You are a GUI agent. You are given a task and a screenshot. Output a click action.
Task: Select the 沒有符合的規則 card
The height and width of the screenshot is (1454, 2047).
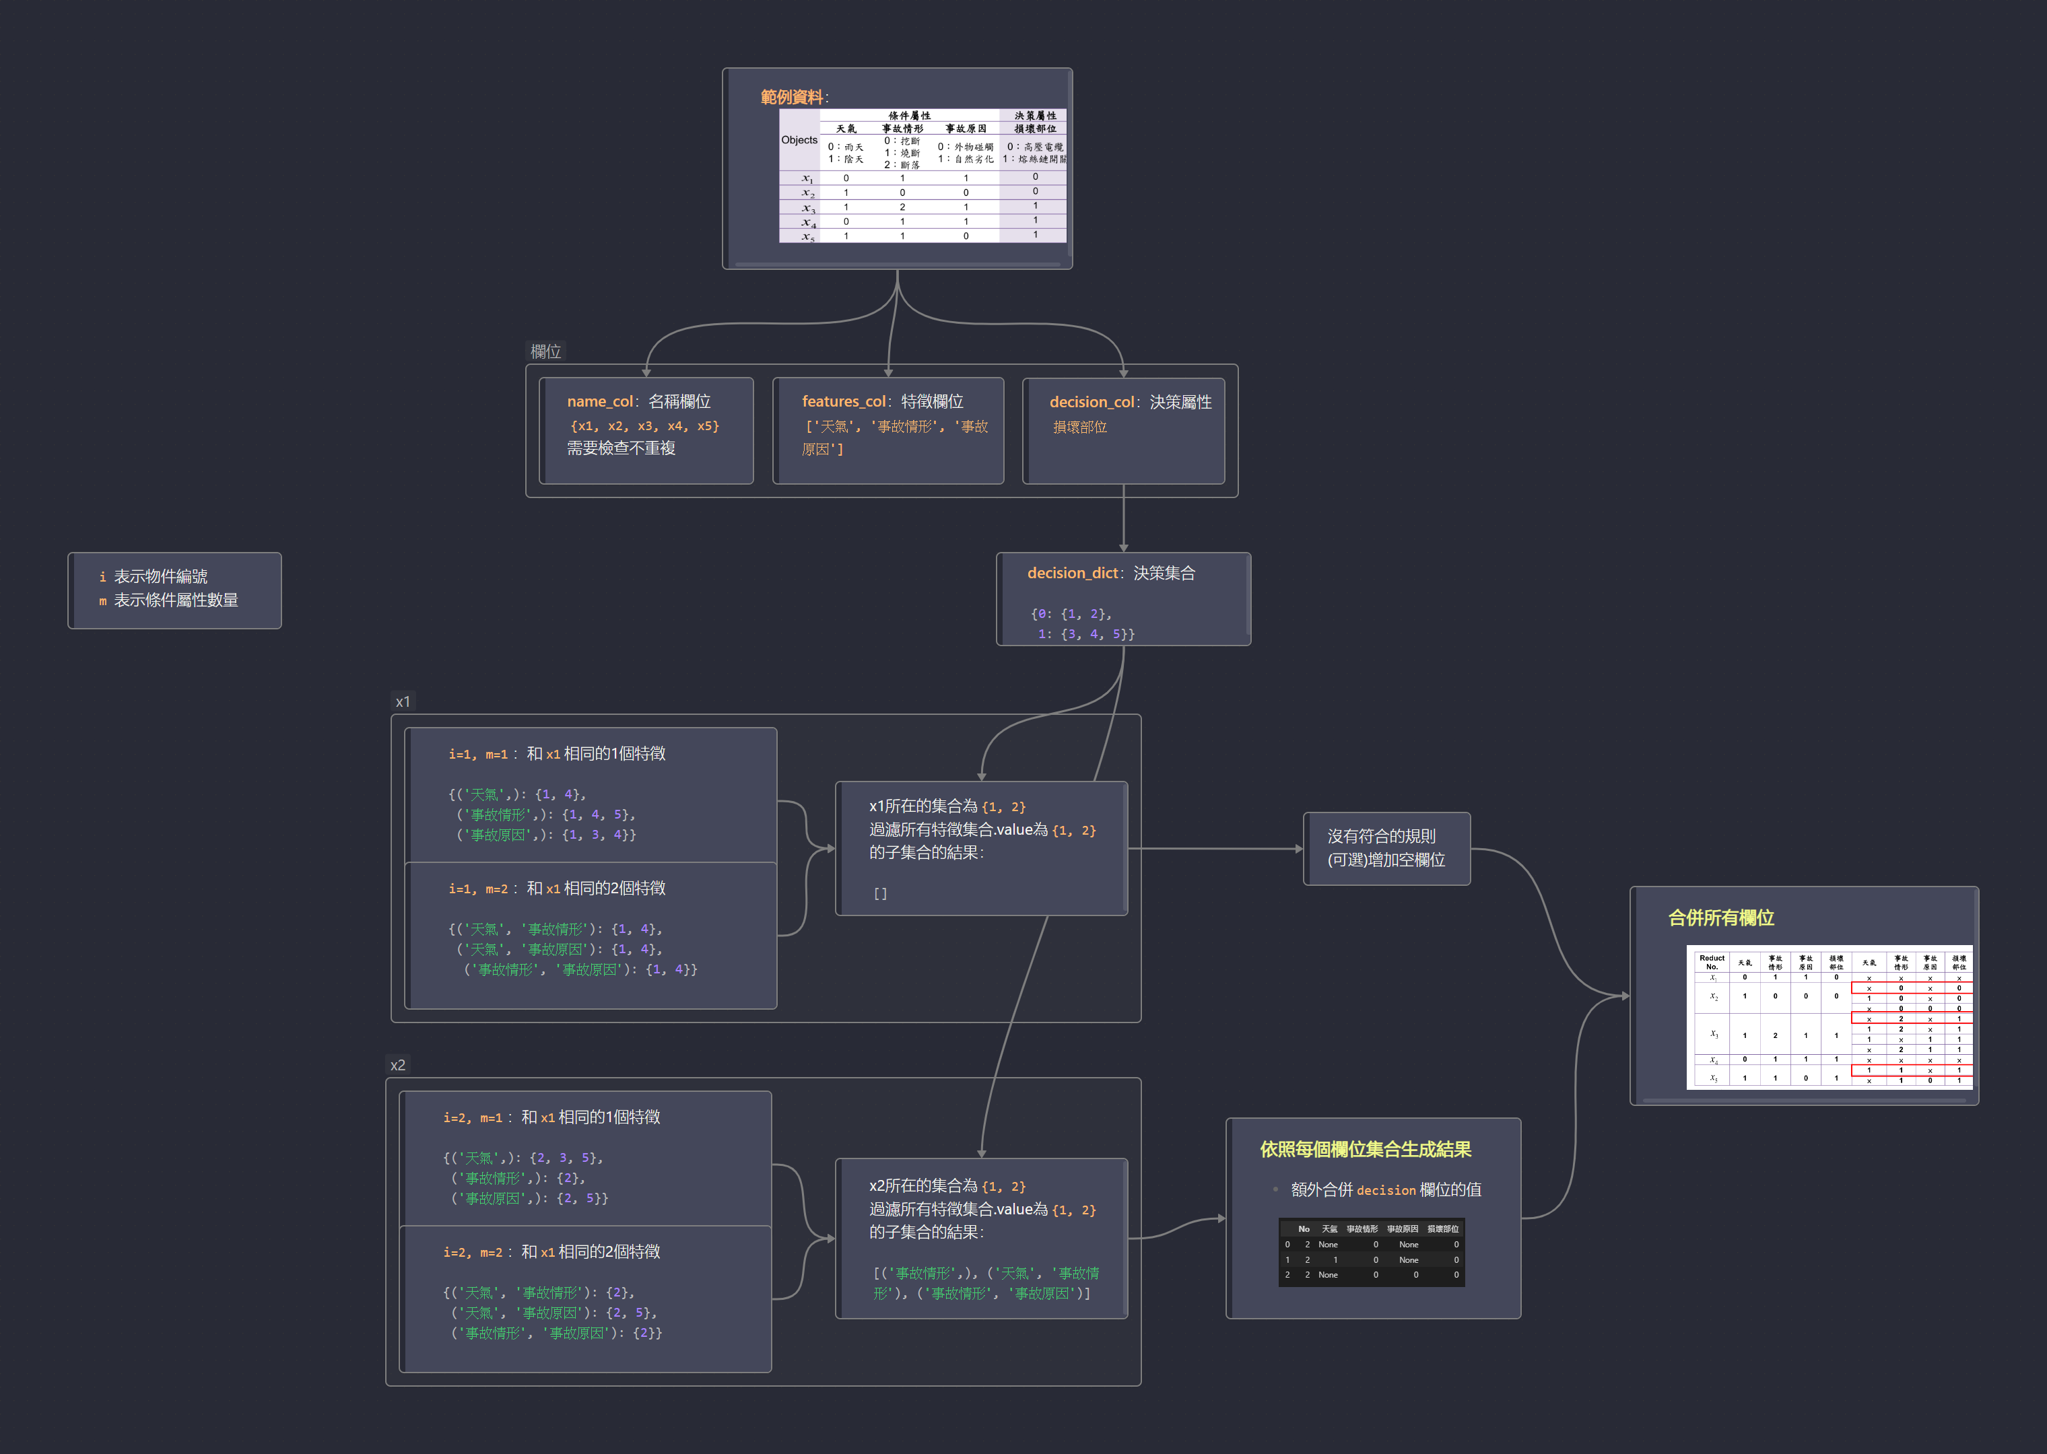(1386, 848)
